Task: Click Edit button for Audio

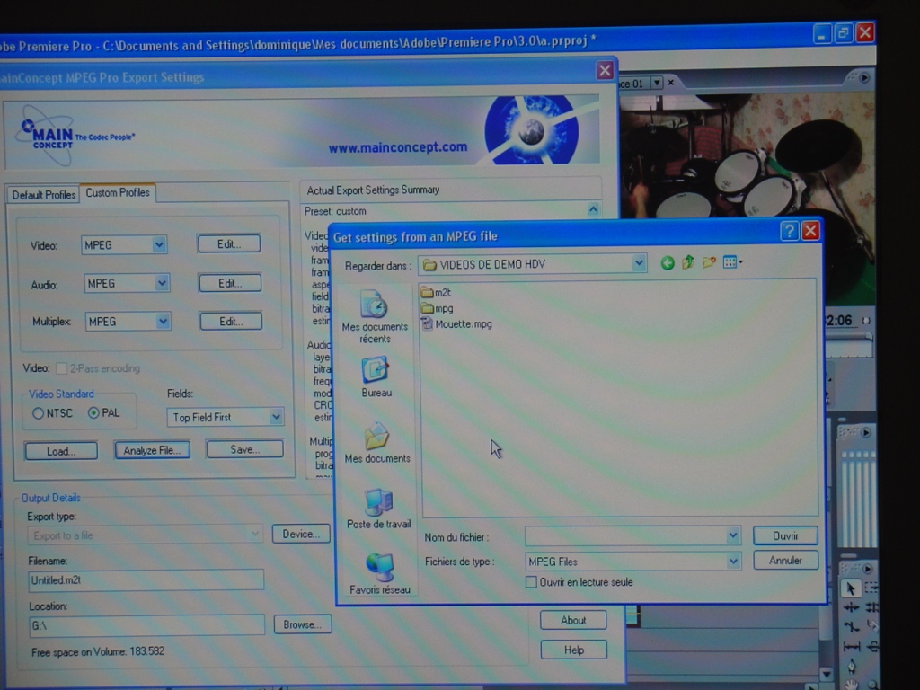Action: point(230,283)
